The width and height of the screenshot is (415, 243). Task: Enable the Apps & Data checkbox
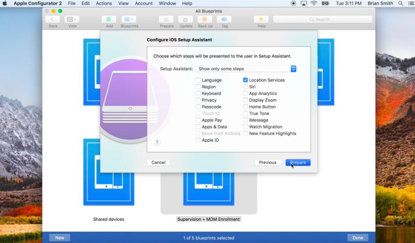198,127
